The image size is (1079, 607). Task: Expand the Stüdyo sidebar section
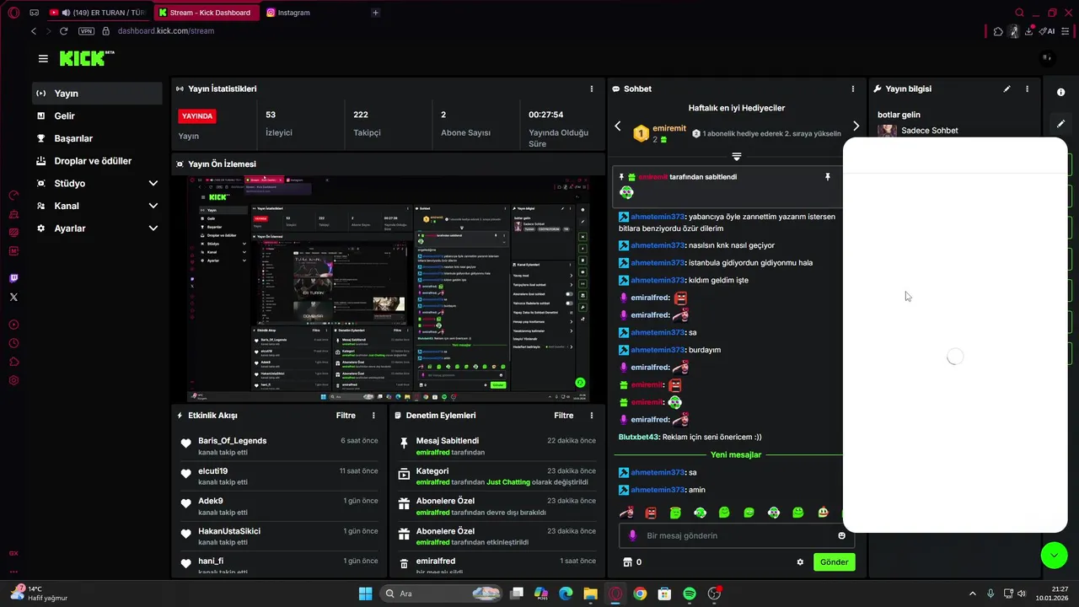point(97,184)
